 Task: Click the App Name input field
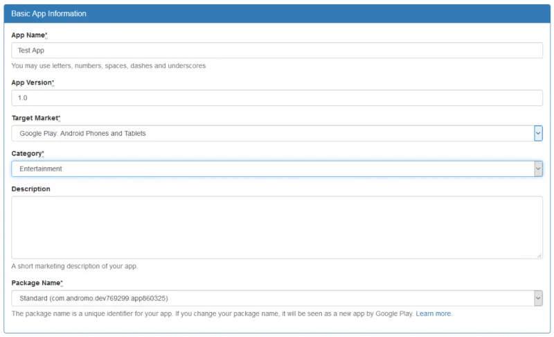(276, 50)
